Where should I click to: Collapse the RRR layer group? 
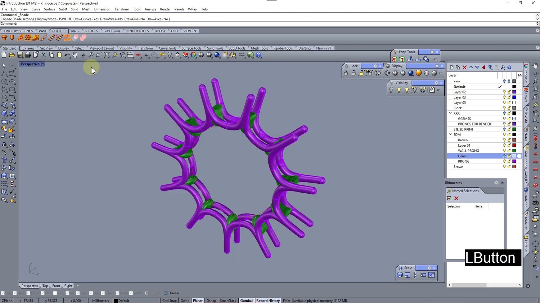click(x=450, y=113)
